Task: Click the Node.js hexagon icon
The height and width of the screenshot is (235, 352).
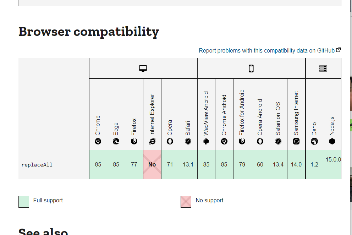Action: pos(332,141)
